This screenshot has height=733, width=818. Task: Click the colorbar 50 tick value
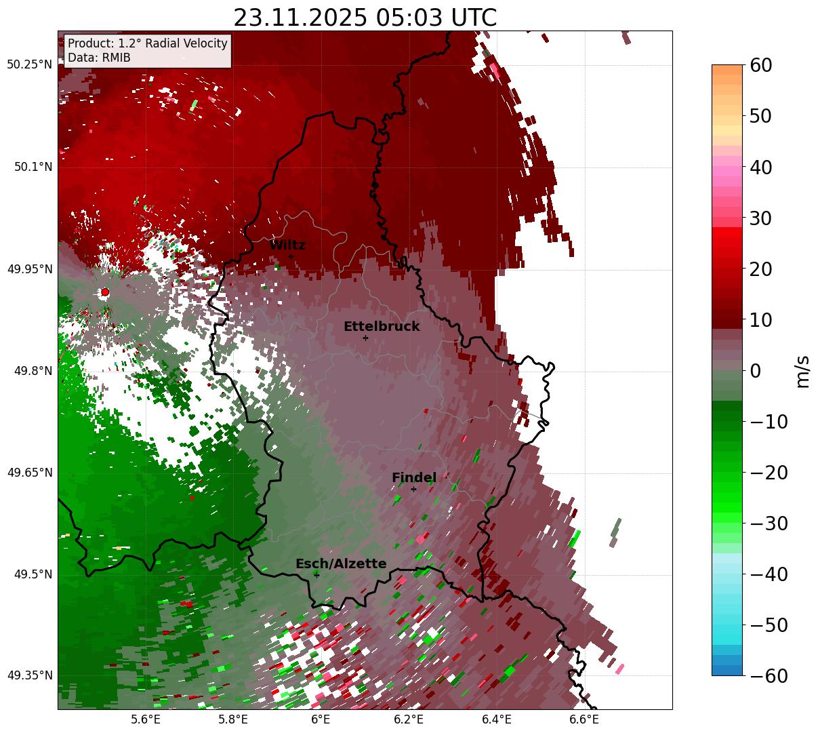(x=760, y=117)
